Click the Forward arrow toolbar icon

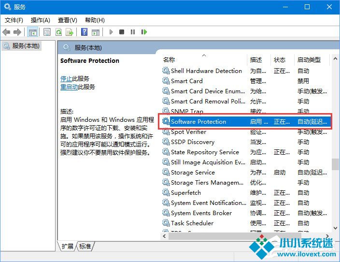pos(17,32)
